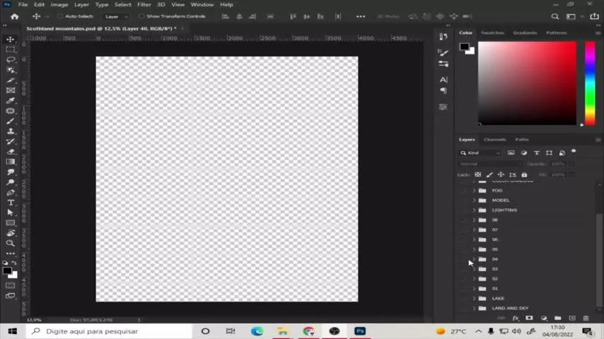Open the Auto-Select Layer dropdown
This screenshot has width=604, height=339.
click(115, 16)
